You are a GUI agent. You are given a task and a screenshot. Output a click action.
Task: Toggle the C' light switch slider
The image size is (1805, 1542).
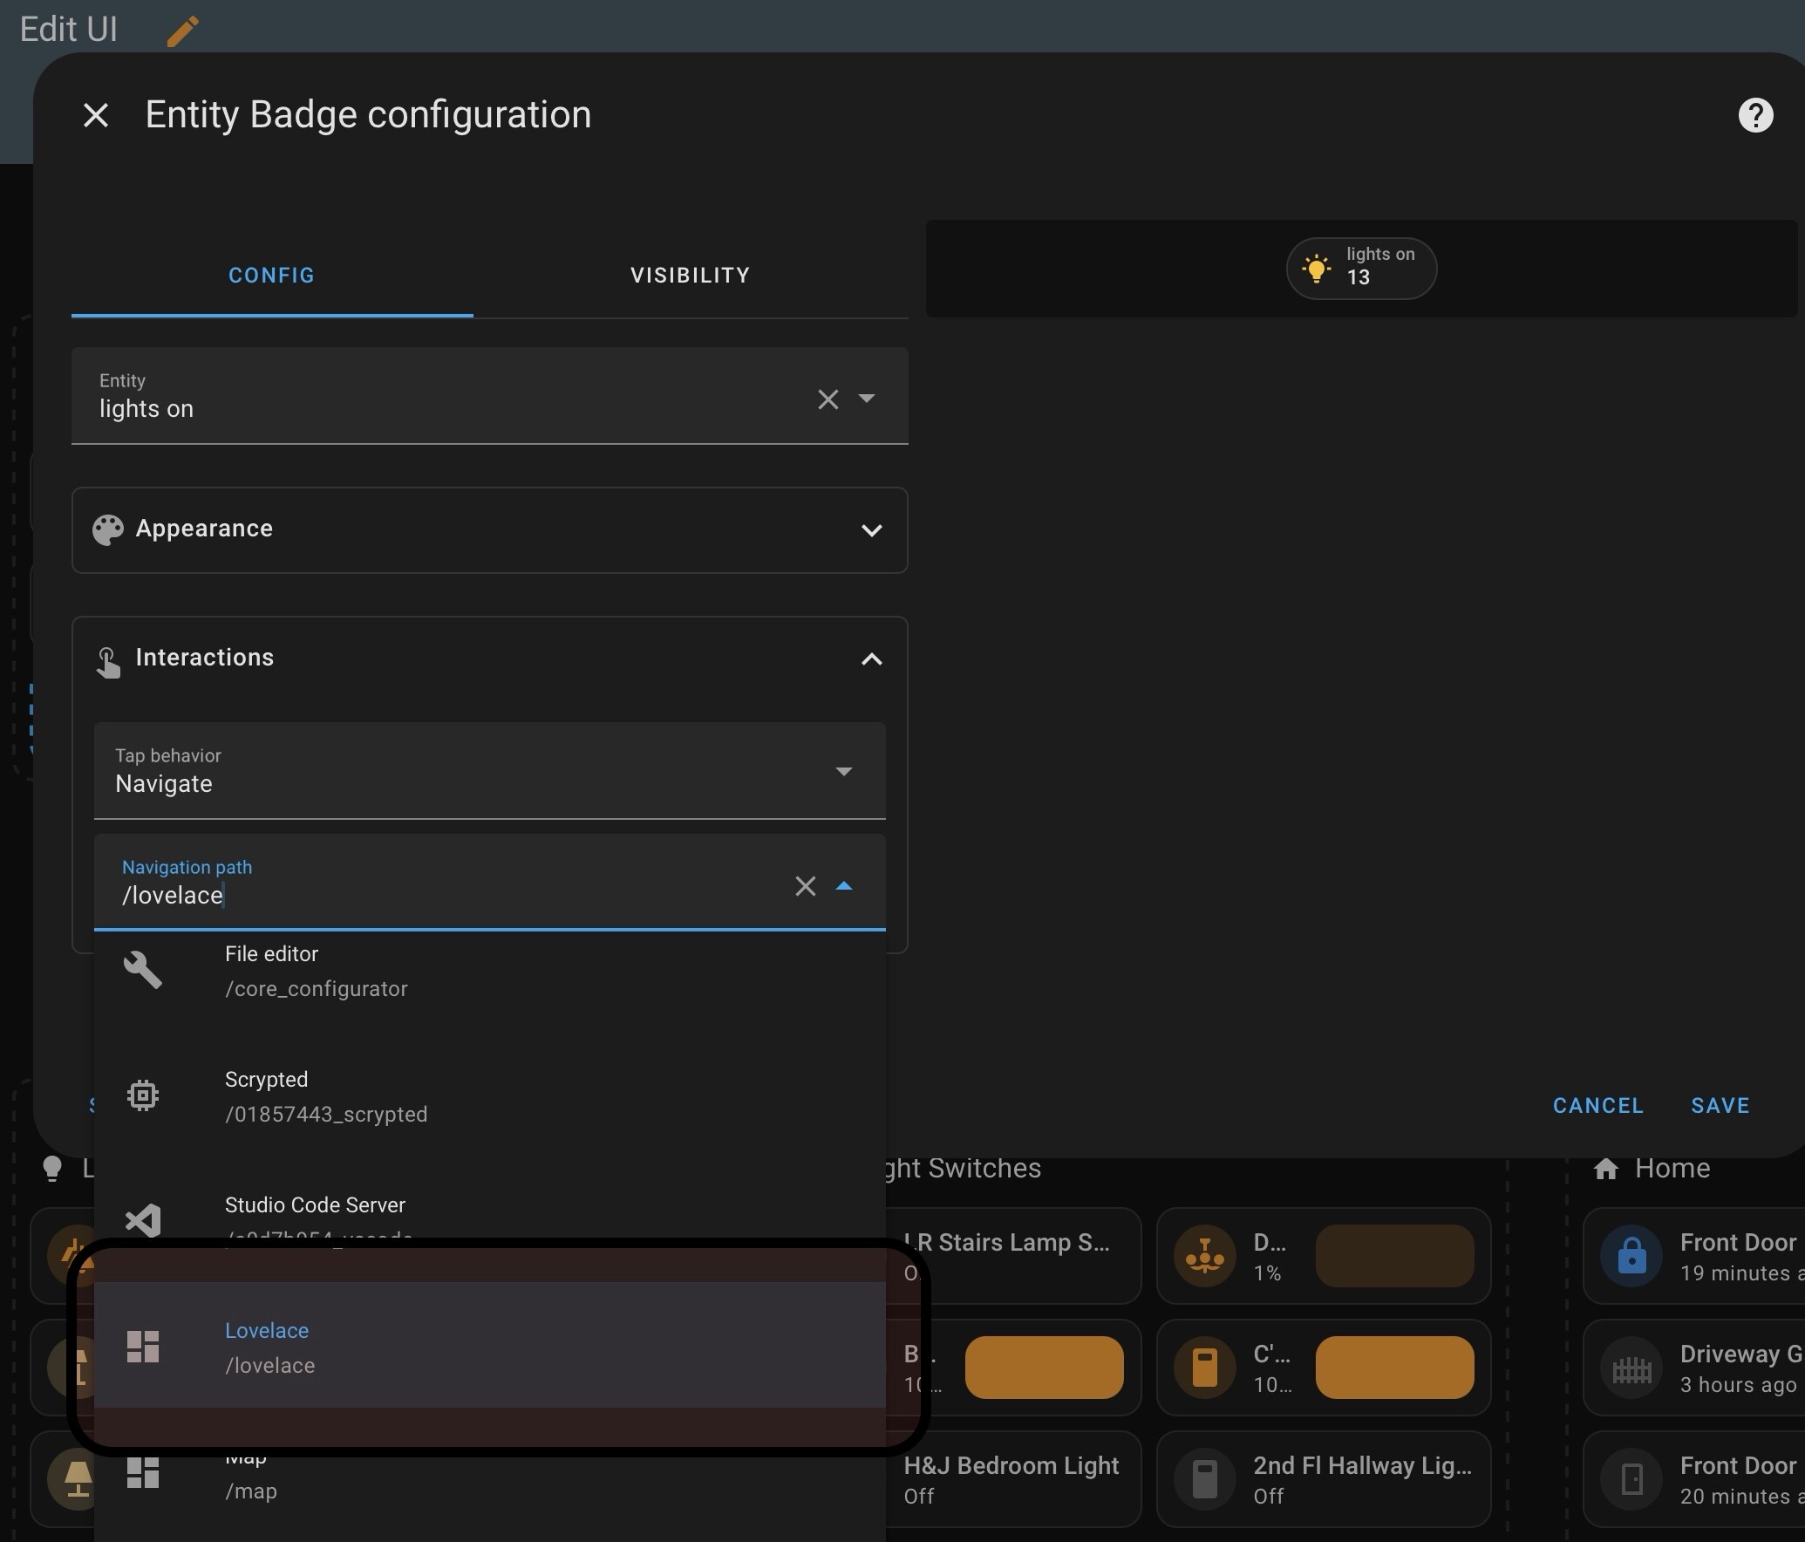coord(1393,1368)
